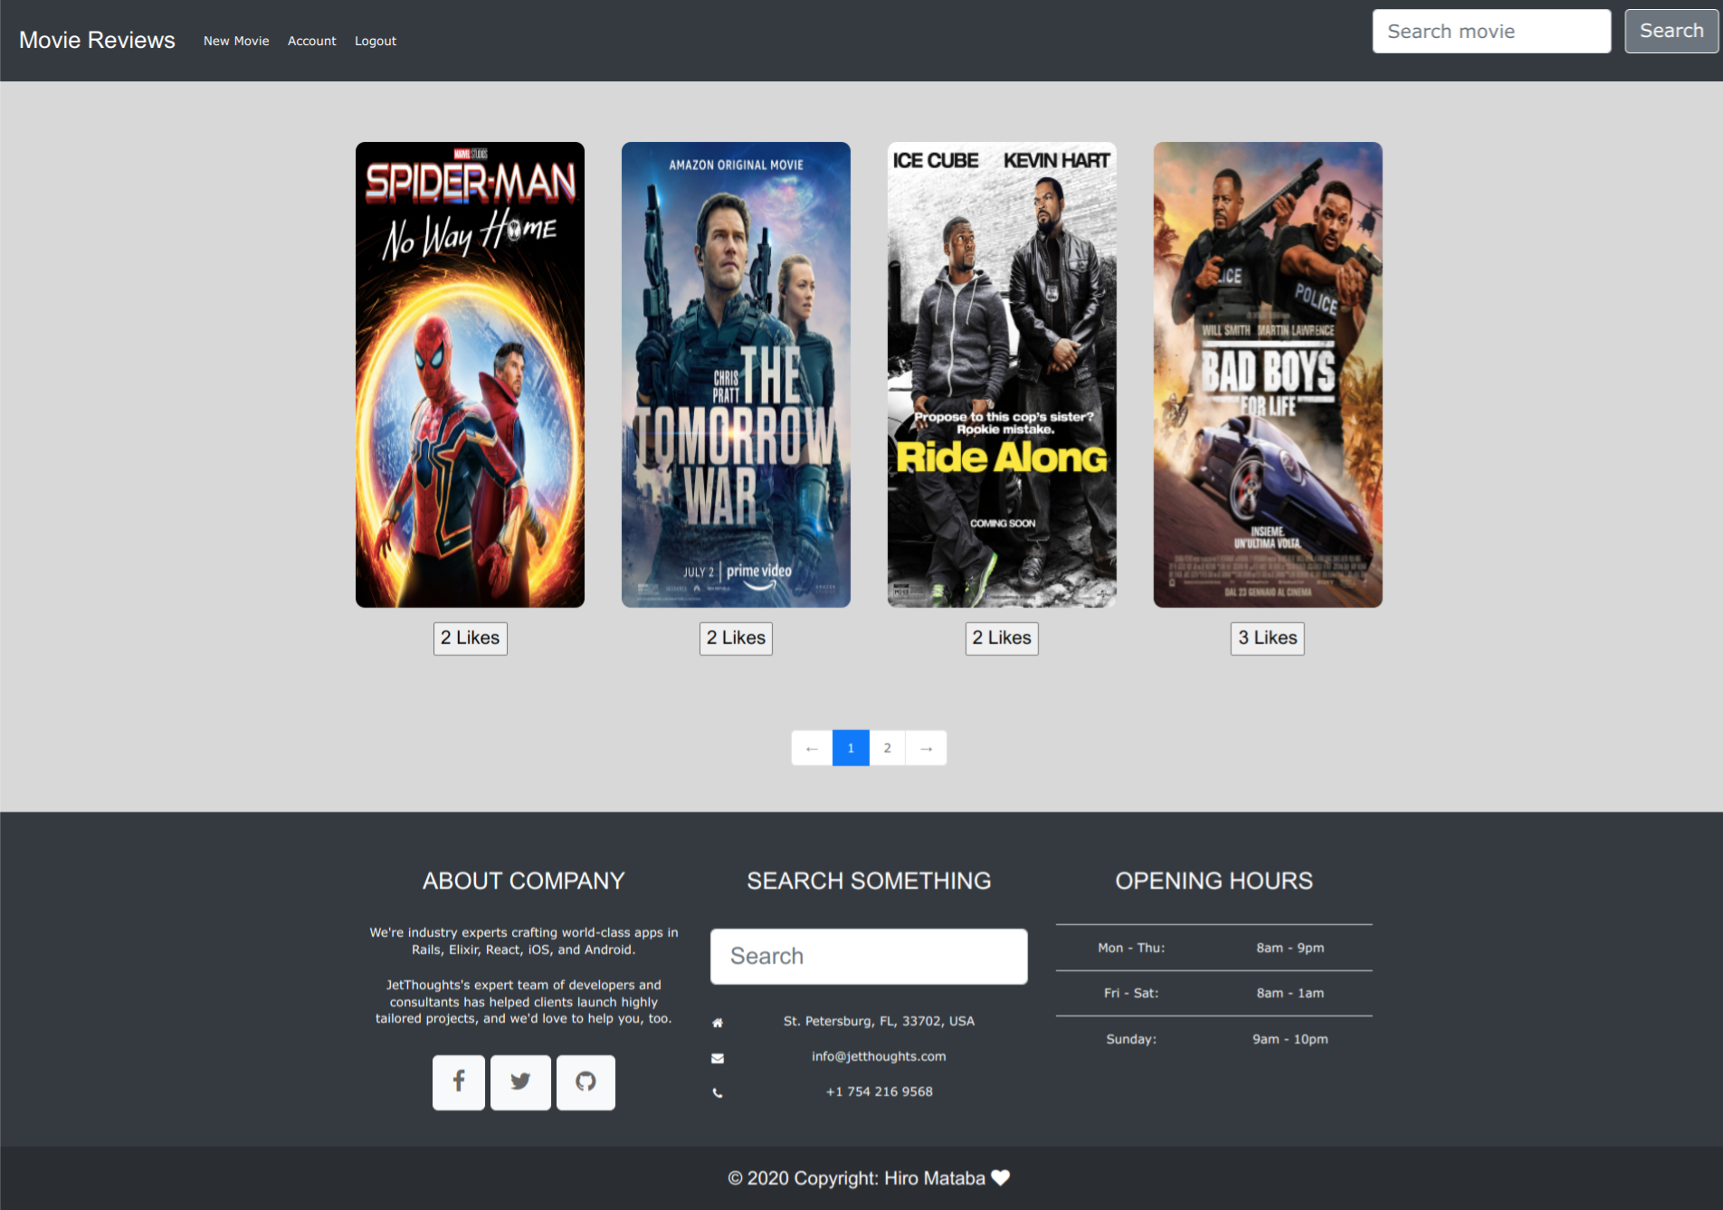Click the right pagination arrow
Viewport: 1723px width, 1210px height.
tap(926, 748)
